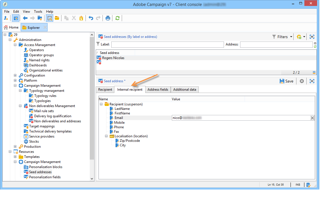Open the Address fields tab
Viewport: 329px width, 200px height.
pos(158,90)
